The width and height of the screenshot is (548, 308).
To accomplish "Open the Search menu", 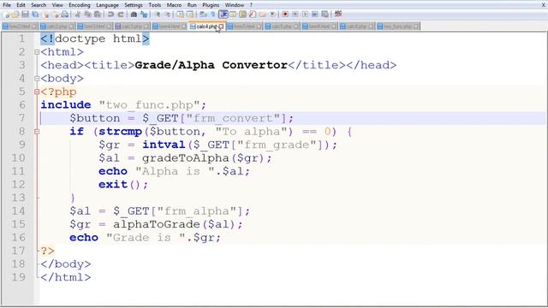I will point(39,5).
